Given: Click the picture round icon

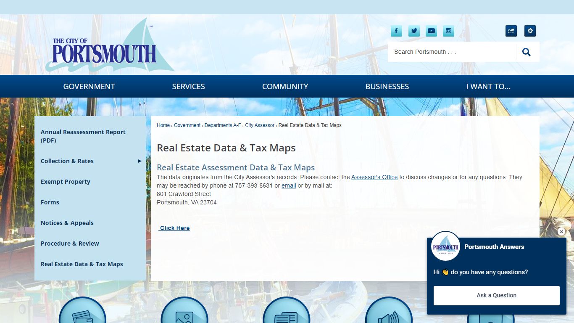Looking at the screenshot, I should [x=184, y=310].
